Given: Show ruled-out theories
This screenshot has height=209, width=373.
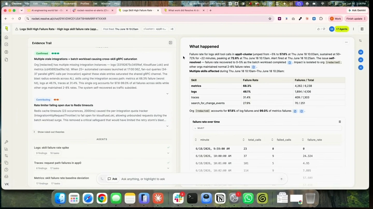Looking at the screenshot, I should [x=51, y=132].
